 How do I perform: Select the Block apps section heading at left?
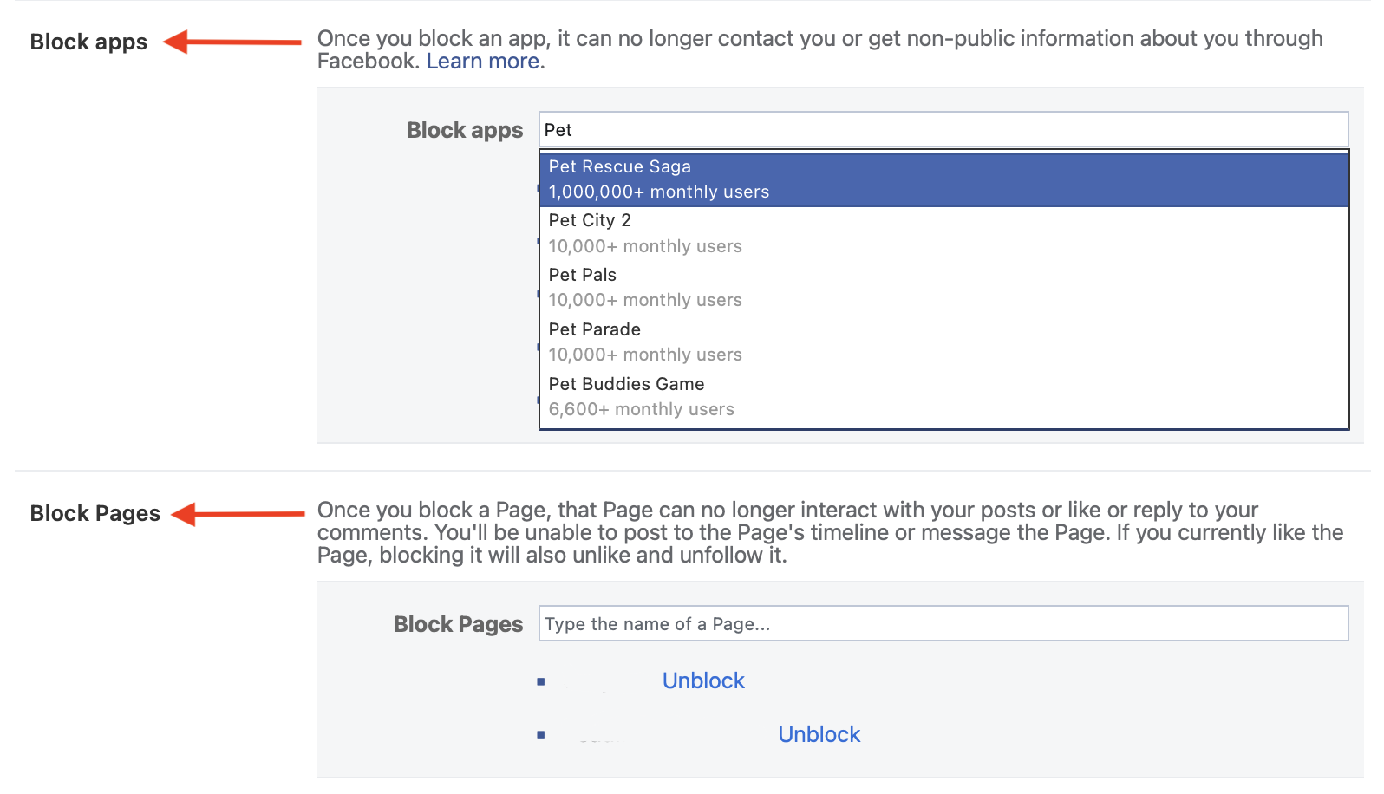tap(88, 42)
